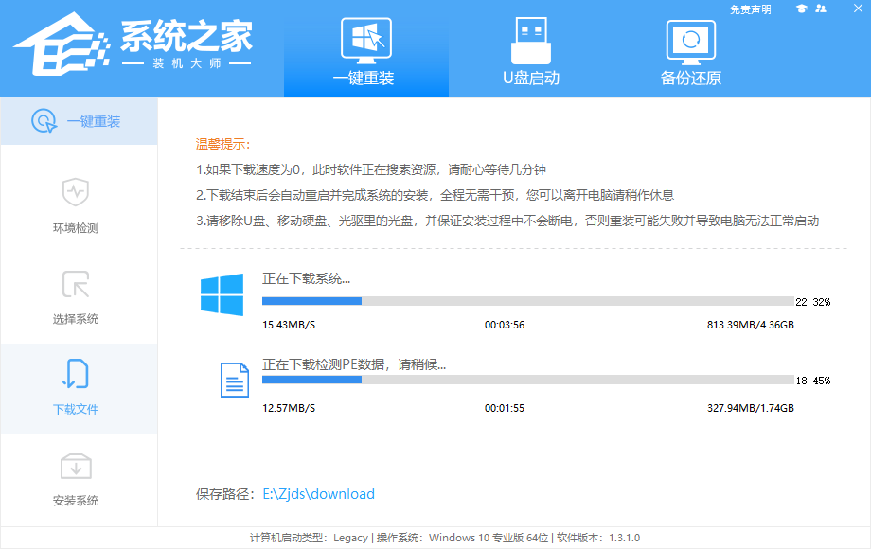Click the USB drive icon

530,40
